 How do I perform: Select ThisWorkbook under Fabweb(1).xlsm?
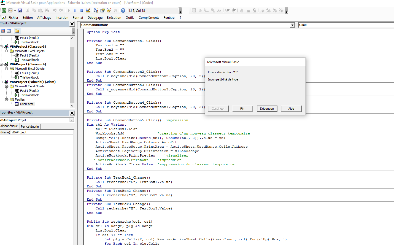coord(29,95)
